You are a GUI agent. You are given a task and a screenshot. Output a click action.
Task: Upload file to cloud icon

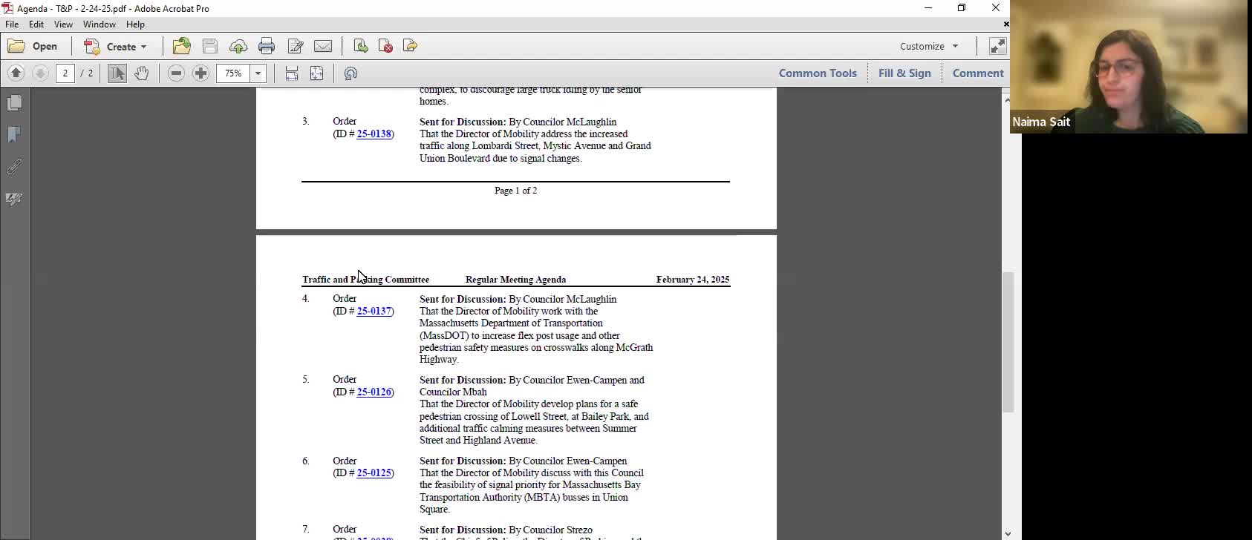(238, 46)
